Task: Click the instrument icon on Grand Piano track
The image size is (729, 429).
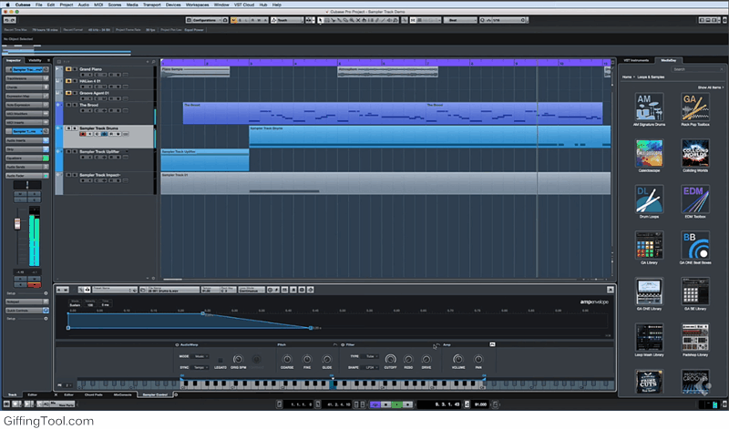Action: pos(68,69)
